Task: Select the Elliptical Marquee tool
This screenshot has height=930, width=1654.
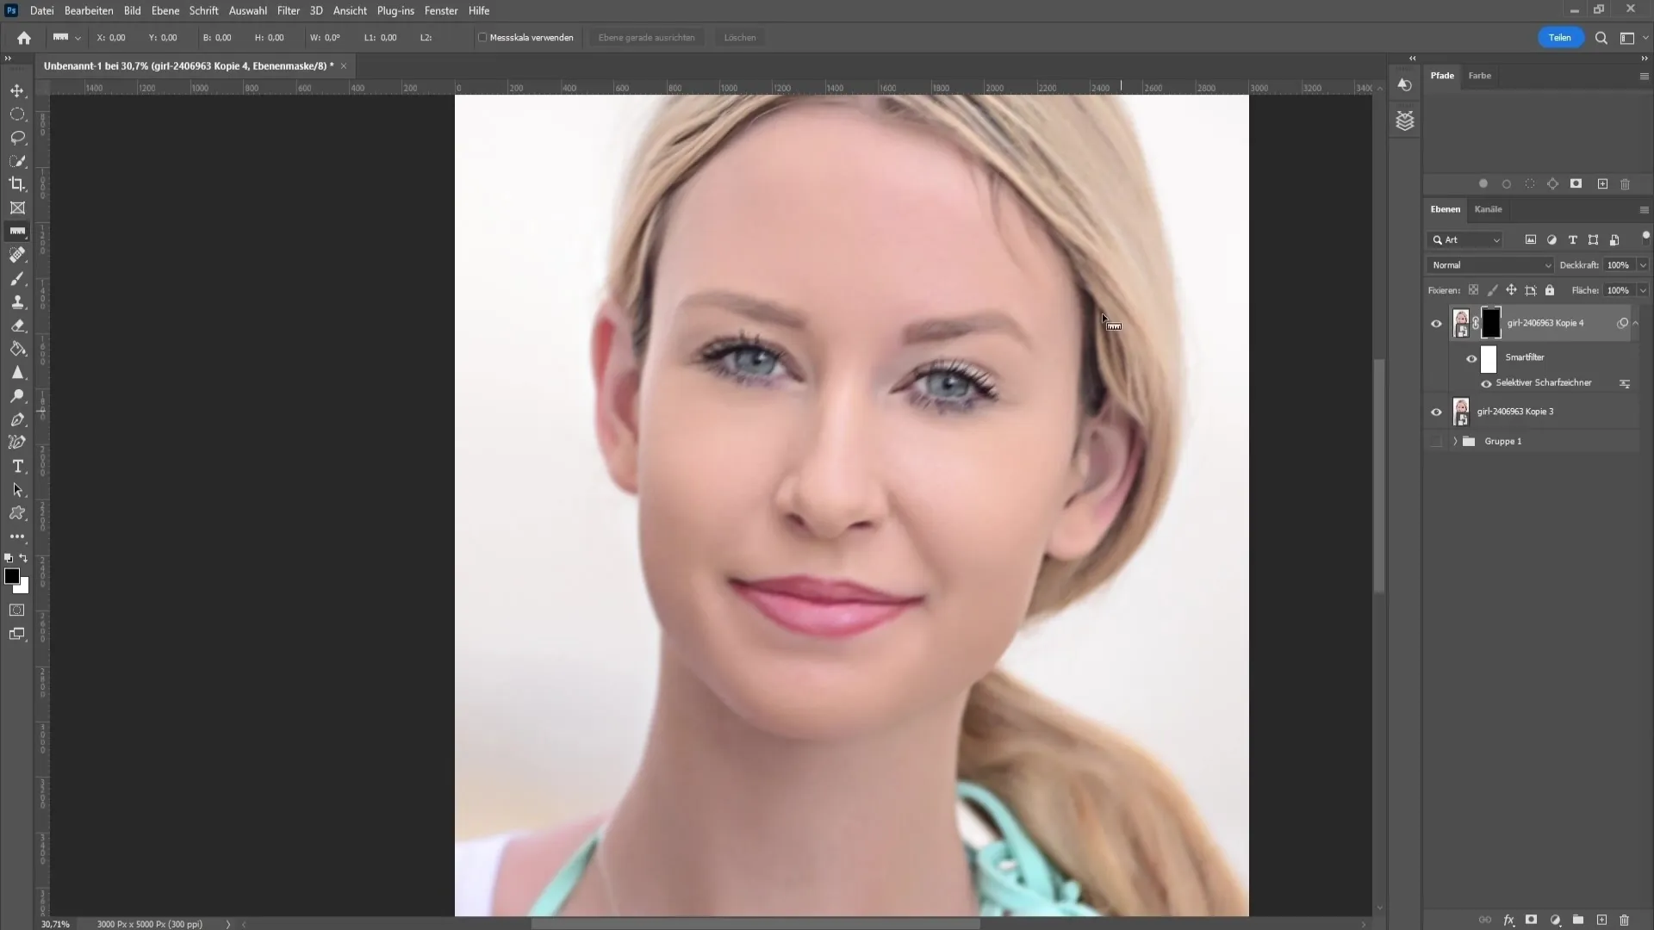Action: pyautogui.click(x=17, y=114)
